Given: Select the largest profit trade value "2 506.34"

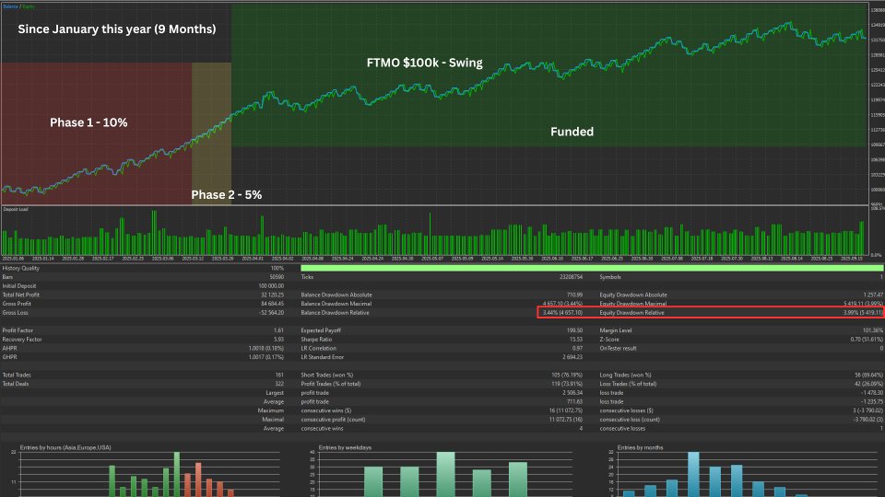Looking at the screenshot, I should [572, 393].
